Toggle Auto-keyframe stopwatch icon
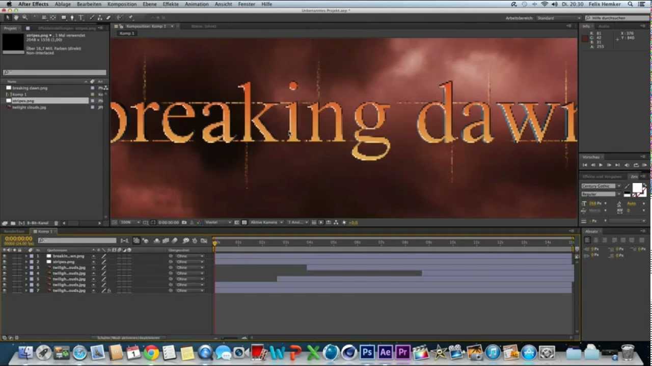This screenshot has height=366, width=652. coord(195,240)
